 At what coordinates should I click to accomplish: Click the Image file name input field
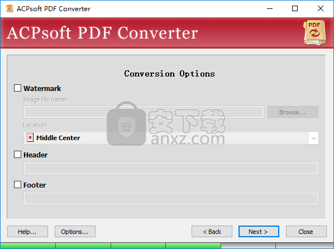tap(144, 112)
